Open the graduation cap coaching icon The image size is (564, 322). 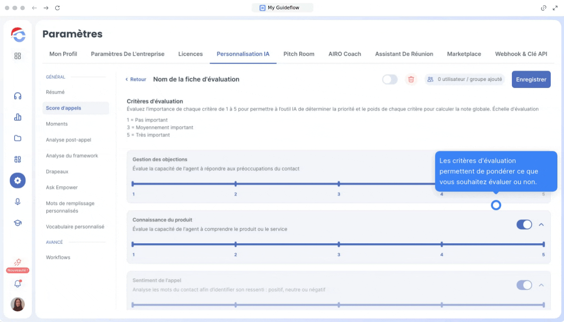pos(18,223)
